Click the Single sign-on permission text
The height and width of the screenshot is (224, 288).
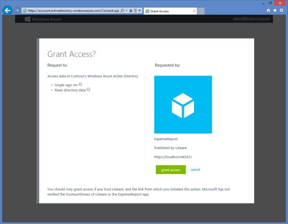coord(66,85)
